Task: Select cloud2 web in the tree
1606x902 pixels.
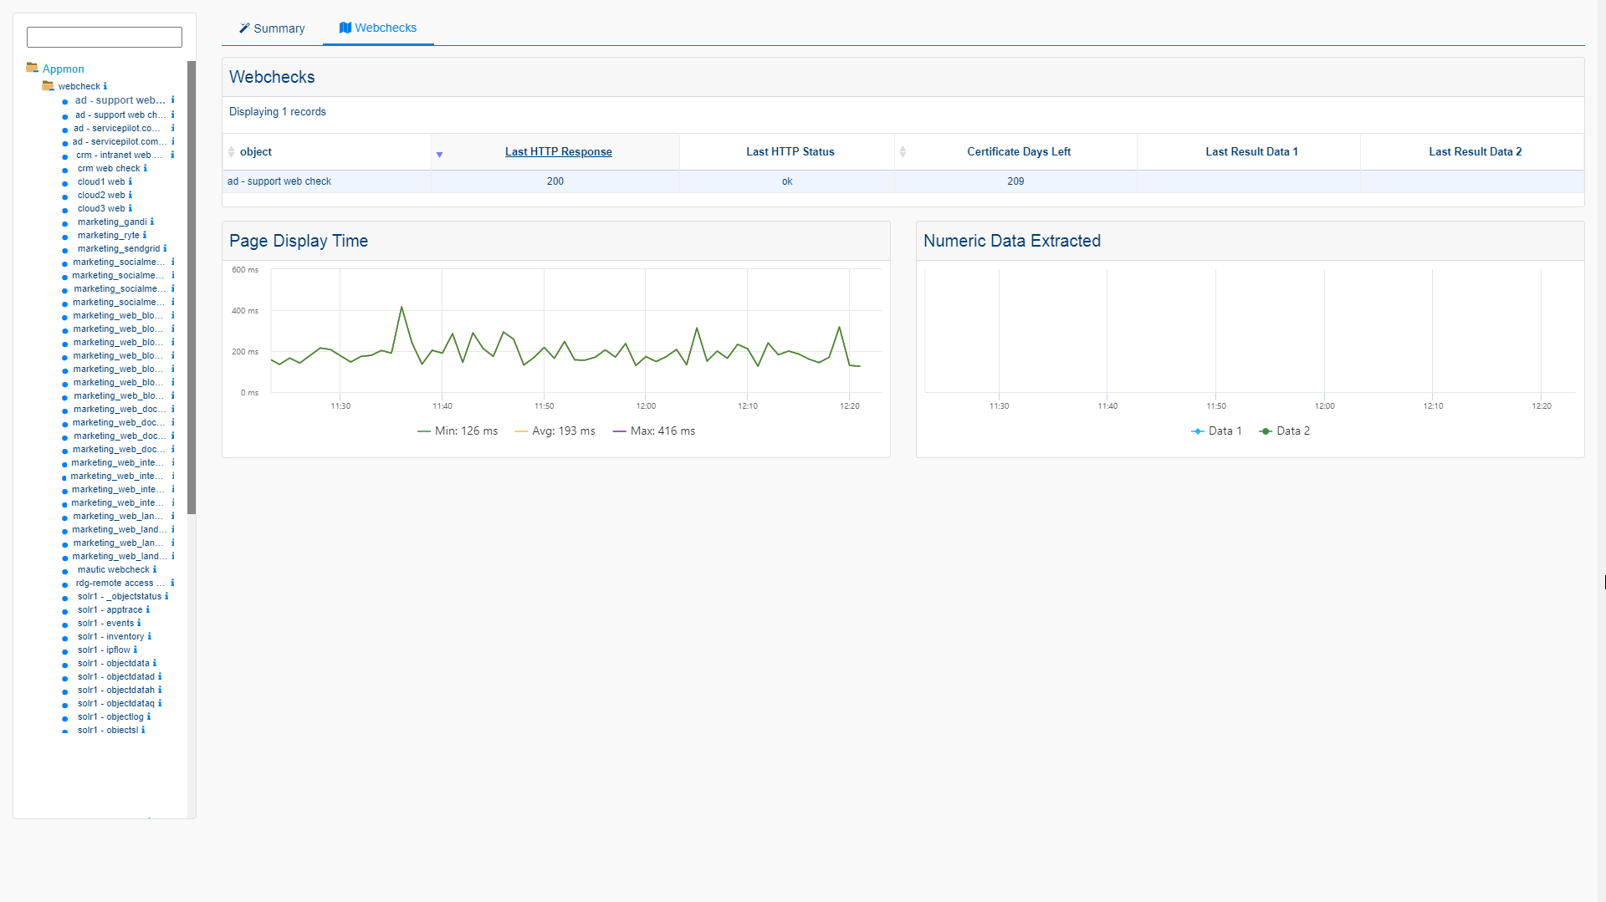Action: (x=101, y=195)
